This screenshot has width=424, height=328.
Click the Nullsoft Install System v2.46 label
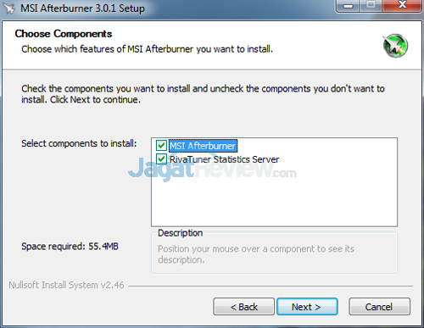coord(66,285)
